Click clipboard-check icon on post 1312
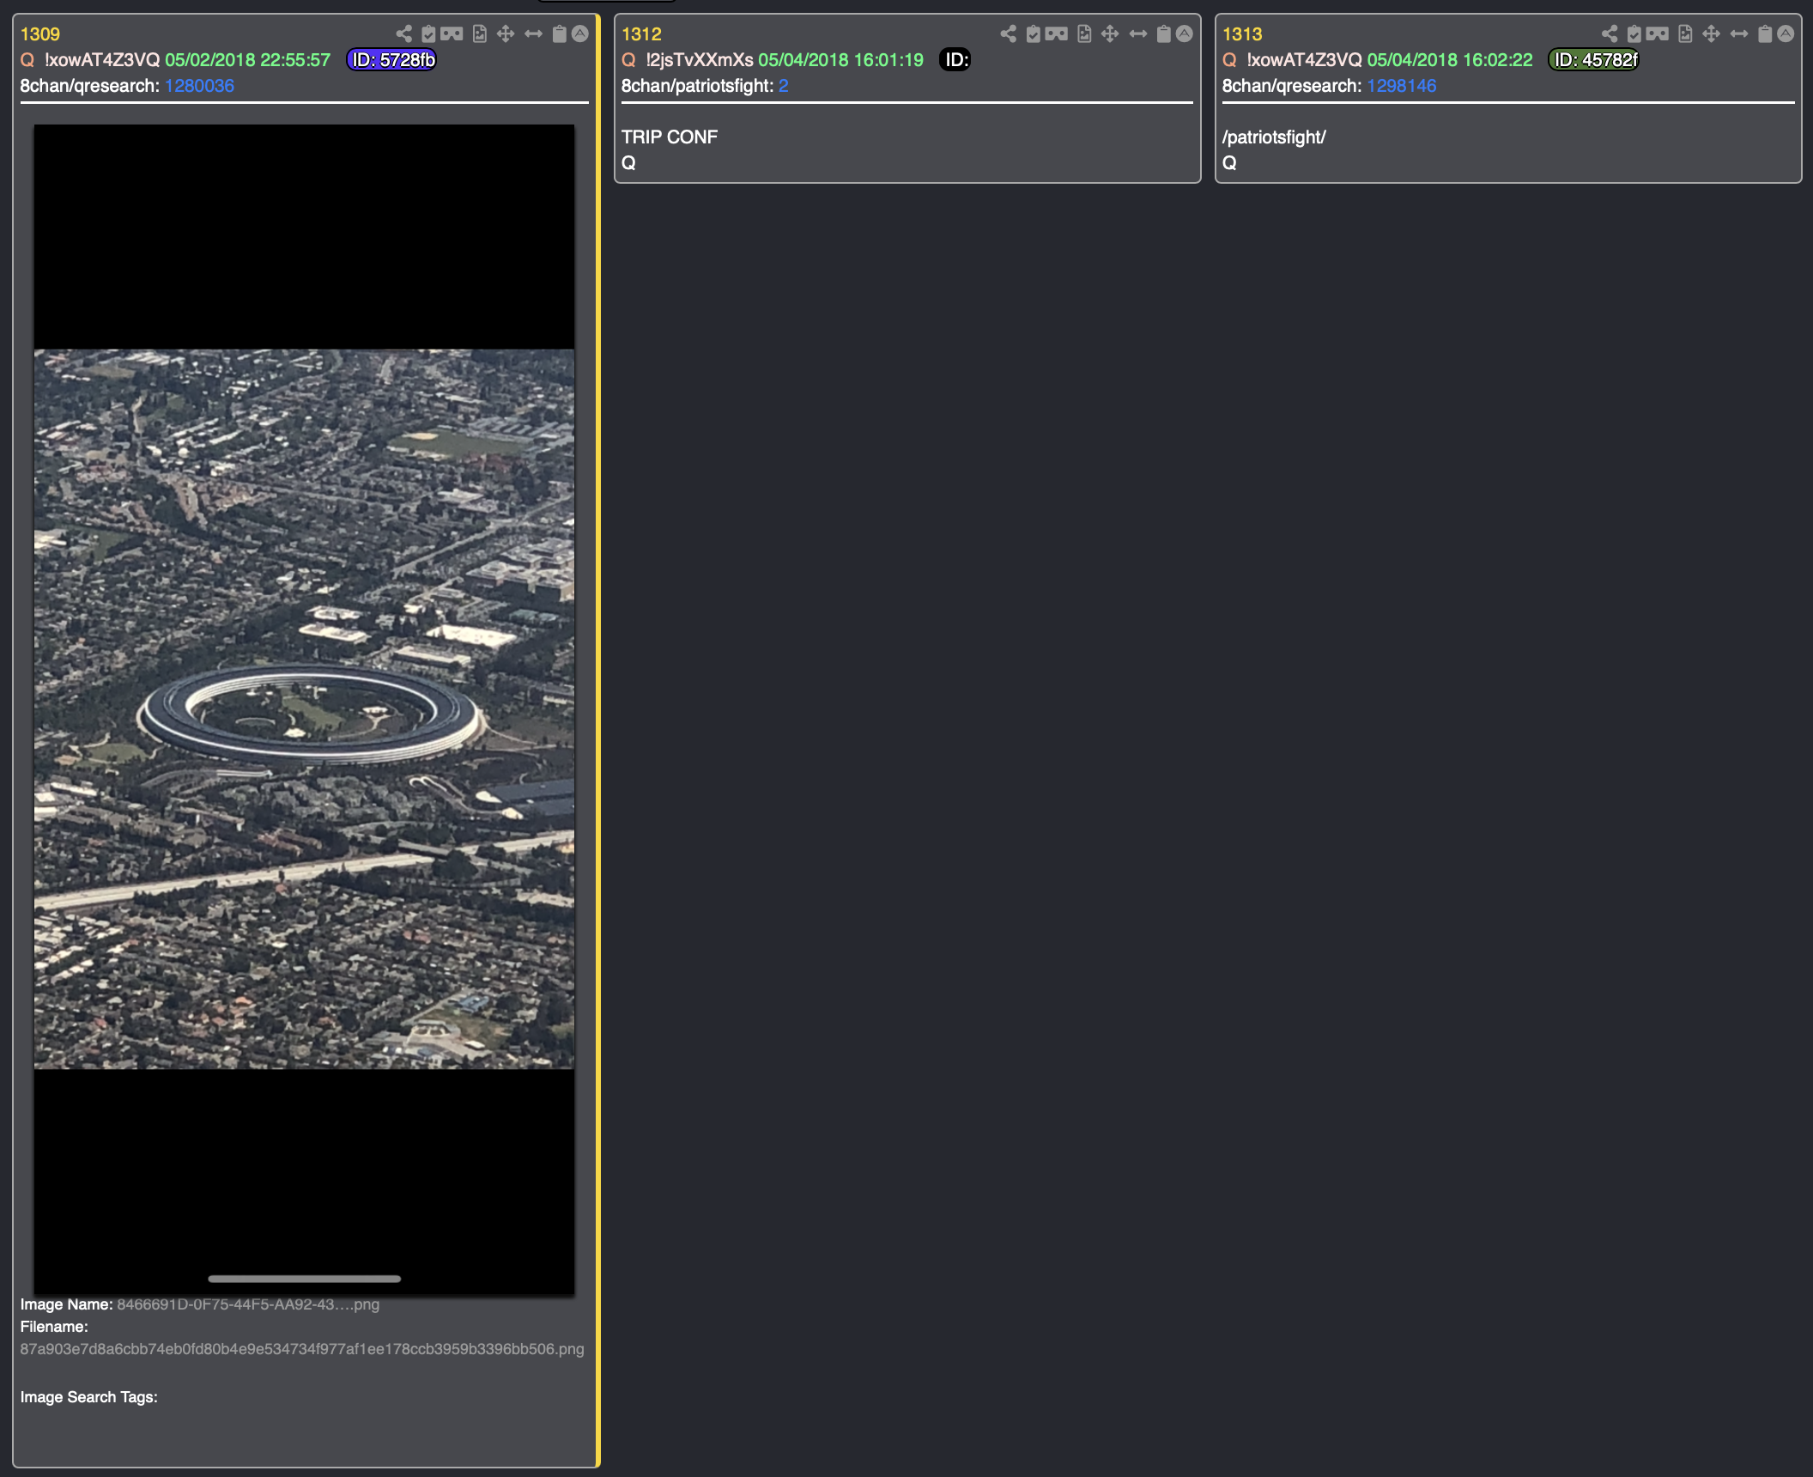The image size is (1813, 1477). click(1033, 34)
